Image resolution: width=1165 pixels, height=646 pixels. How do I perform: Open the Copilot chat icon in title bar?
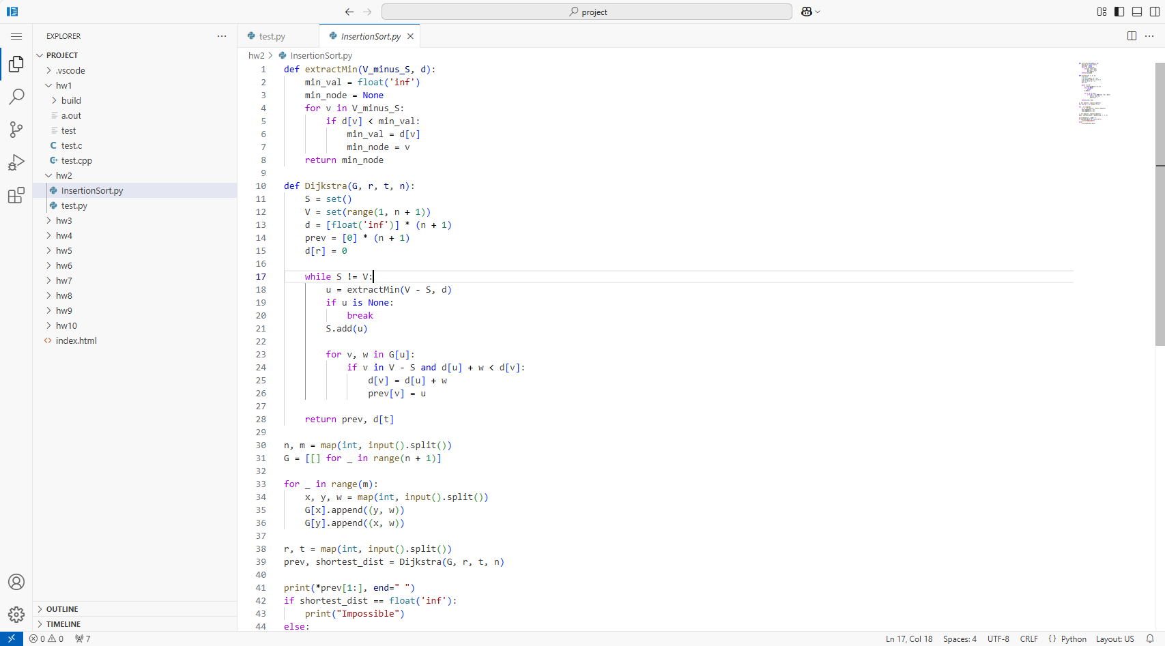[807, 12]
